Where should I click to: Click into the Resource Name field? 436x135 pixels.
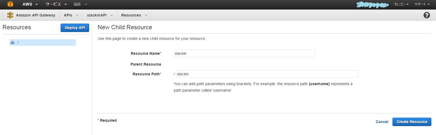point(244,53)
